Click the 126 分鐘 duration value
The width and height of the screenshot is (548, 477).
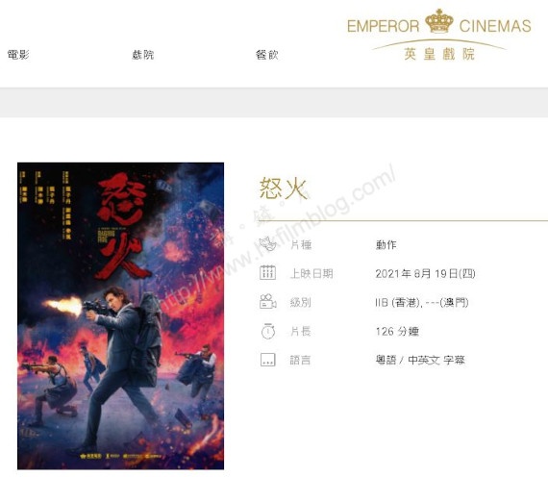tap(397, 331)
